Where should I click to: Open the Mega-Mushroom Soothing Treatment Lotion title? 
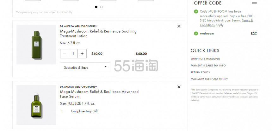(x=98, y=34)
